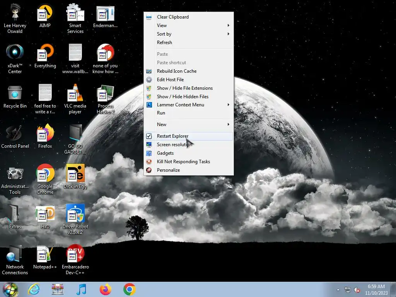
Task: Expand the New submenu
Action: coord(189,124)
